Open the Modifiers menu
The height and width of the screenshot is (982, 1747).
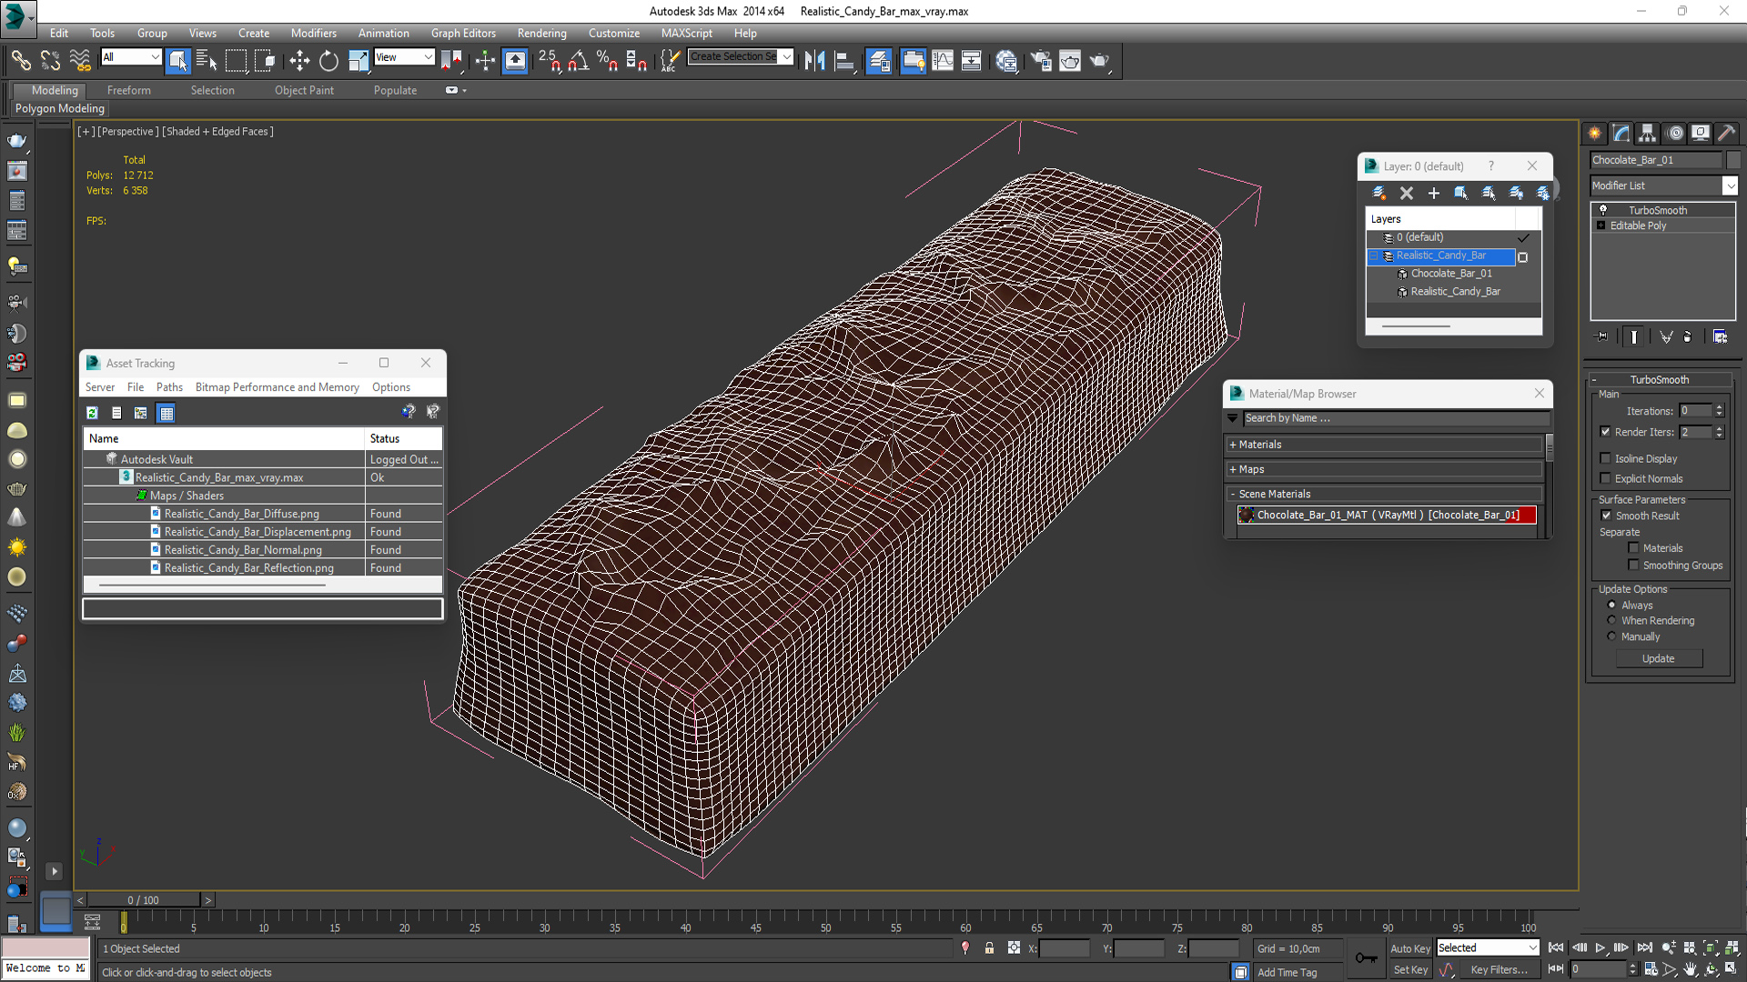(x=313, y=34)
